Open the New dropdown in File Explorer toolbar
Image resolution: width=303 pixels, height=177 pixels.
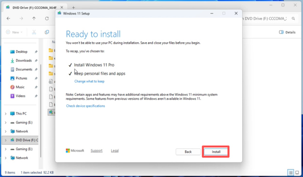pyautogui.click(x=14, y=32)
